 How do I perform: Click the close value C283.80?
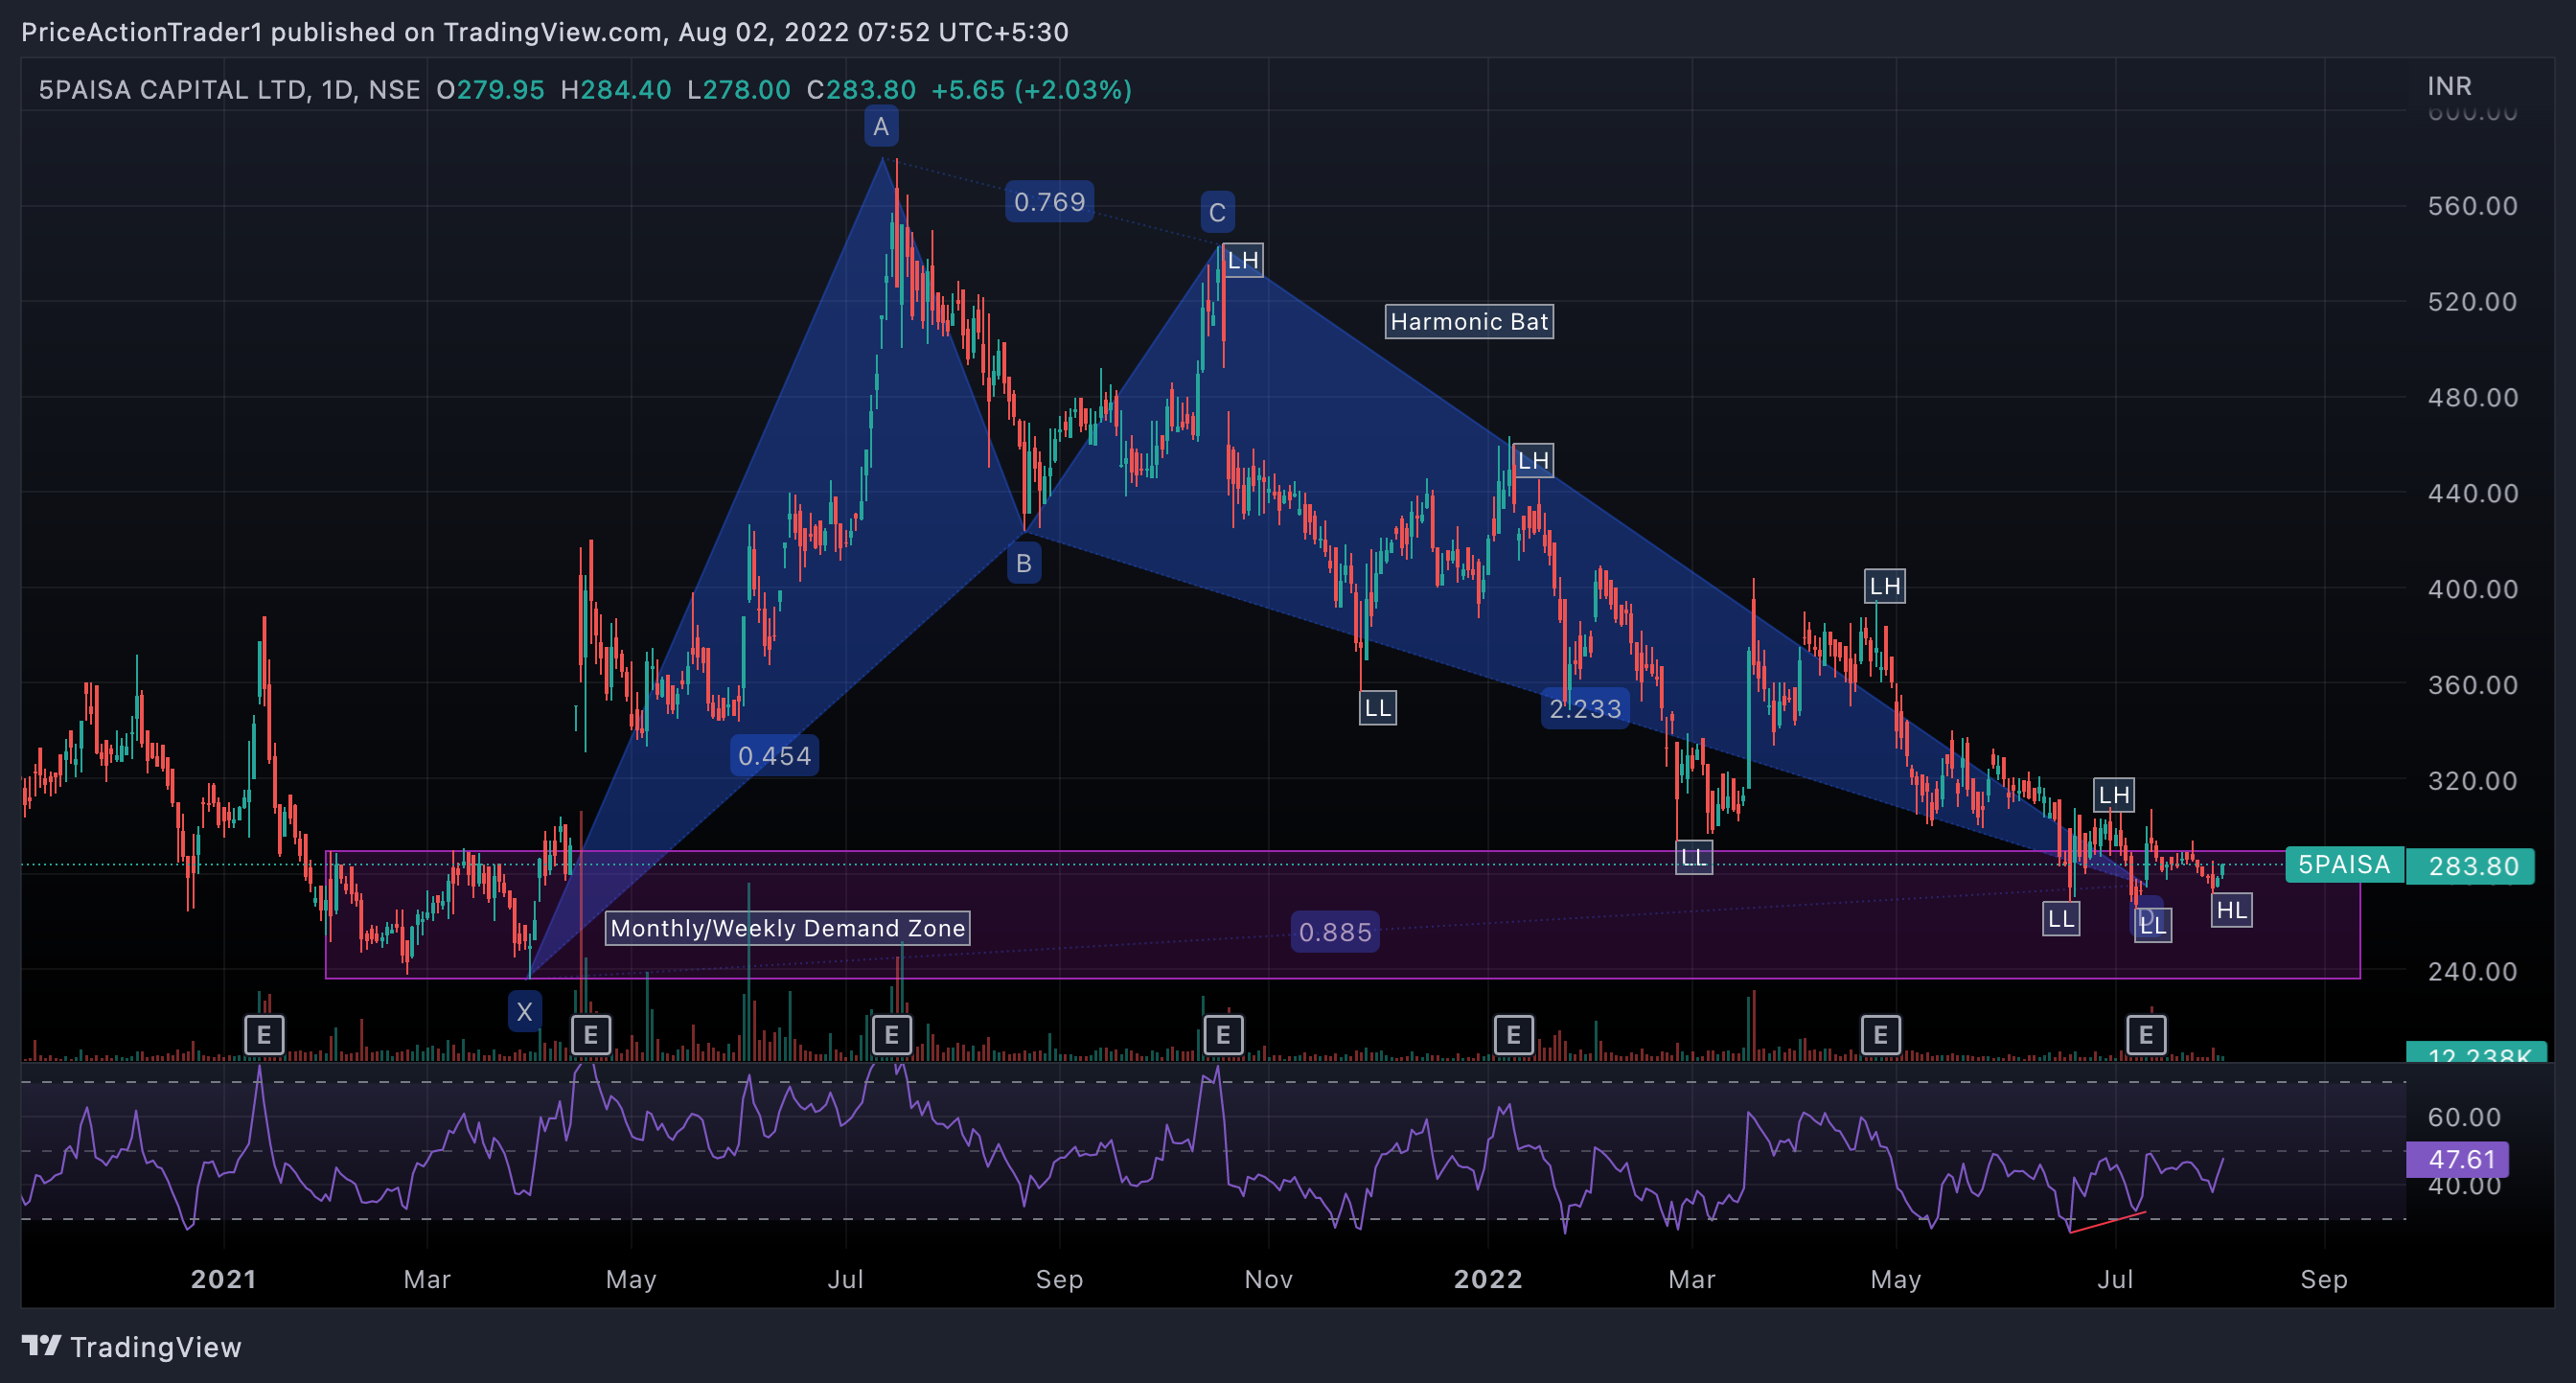(861, 90)
